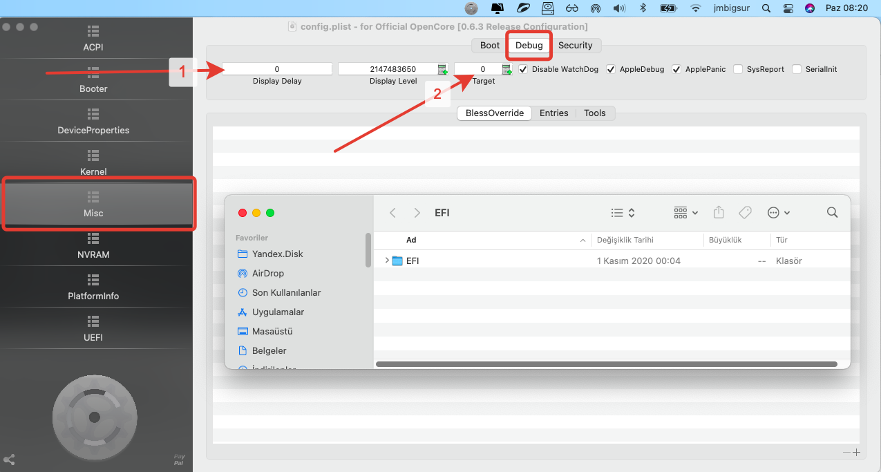Click Finder sidebar vertical scrollbar
Image resolution: width=881 pixels, height=472 pixels.
click(x=368, y=249)
